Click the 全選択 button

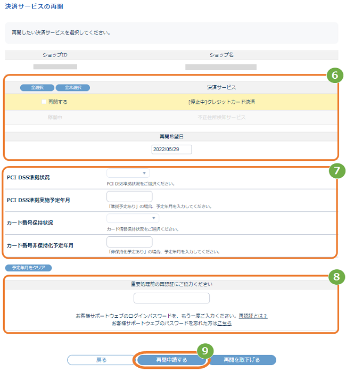[x=37, y=87]
